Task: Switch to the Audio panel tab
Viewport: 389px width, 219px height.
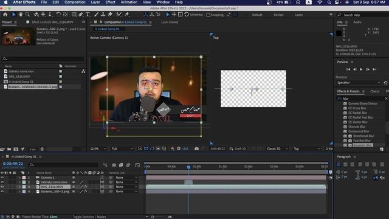Action: 357,22
